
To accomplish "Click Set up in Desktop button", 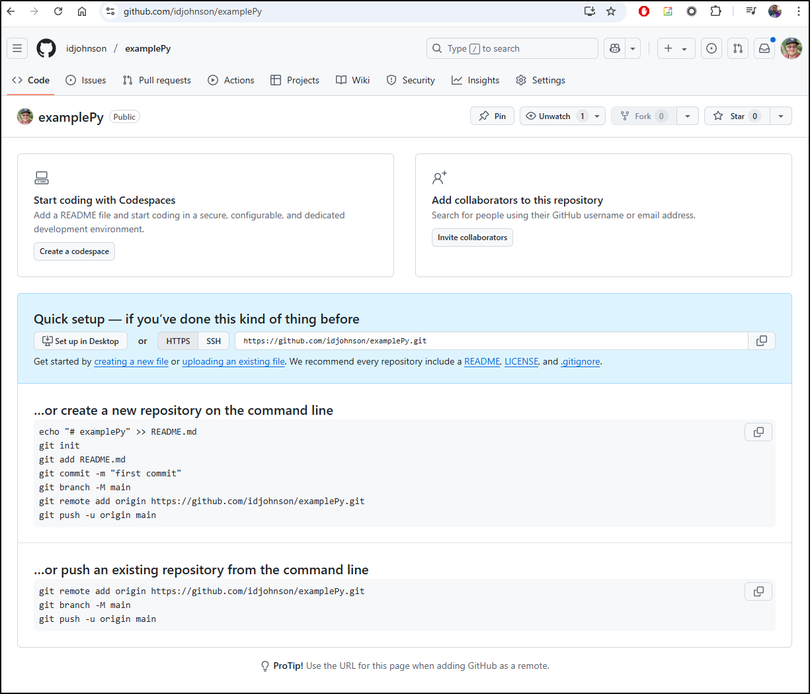I will coord(81,341).
